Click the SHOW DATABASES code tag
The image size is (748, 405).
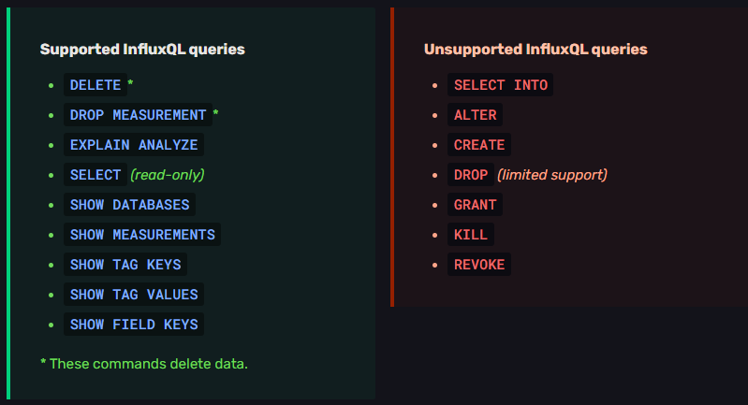coord(129,205)
